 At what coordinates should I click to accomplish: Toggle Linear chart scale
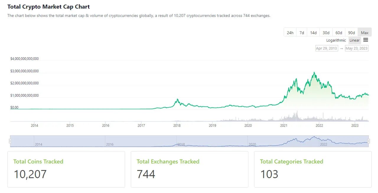click(354, 40)
